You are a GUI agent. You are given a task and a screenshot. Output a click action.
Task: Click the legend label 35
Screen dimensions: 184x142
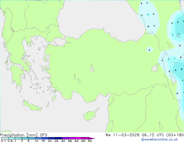[70, 141]
